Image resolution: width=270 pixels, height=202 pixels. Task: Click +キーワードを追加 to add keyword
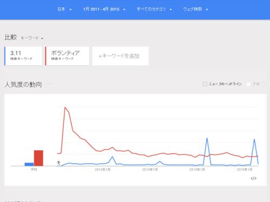pos(120,56)
